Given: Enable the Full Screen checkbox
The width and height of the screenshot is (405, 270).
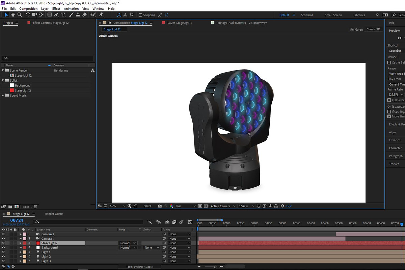Looking at the screenshot, I should pos(389,100).
